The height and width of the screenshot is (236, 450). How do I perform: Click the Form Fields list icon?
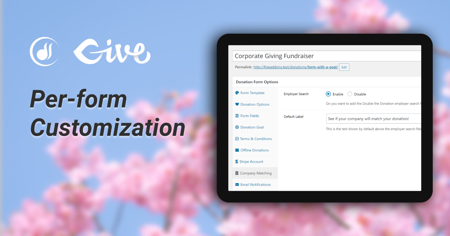[237, 116]
